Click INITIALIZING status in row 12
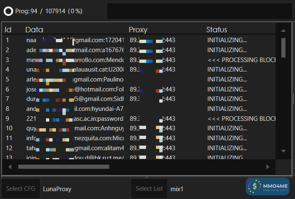The image size is (295, 199). point(227,148)
